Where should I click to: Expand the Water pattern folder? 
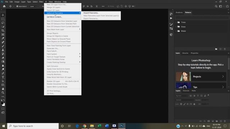176,31
